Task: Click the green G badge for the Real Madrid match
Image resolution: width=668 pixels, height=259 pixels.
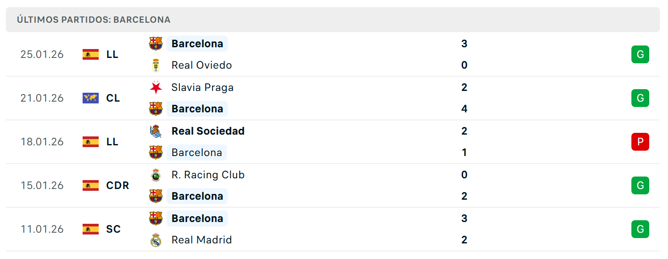Action: (x=640, y=229)
